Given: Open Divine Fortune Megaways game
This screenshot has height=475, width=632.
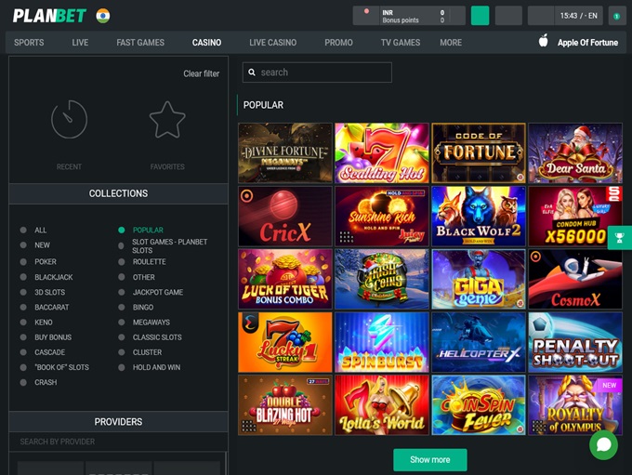Looking at the screenshot, I should 285,153.
